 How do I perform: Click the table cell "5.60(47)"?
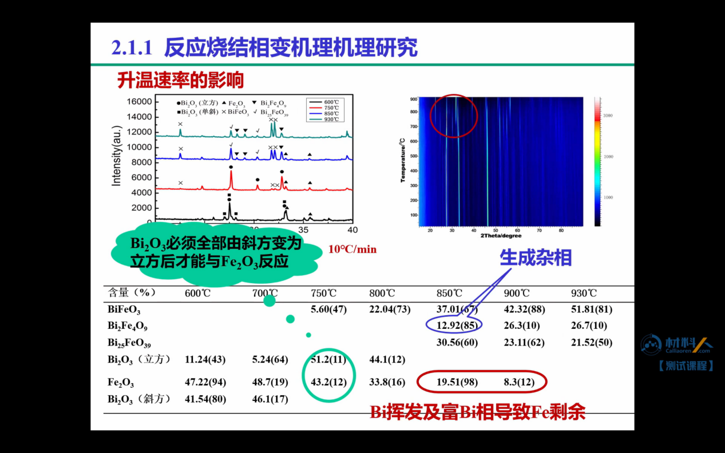point(329,309)
